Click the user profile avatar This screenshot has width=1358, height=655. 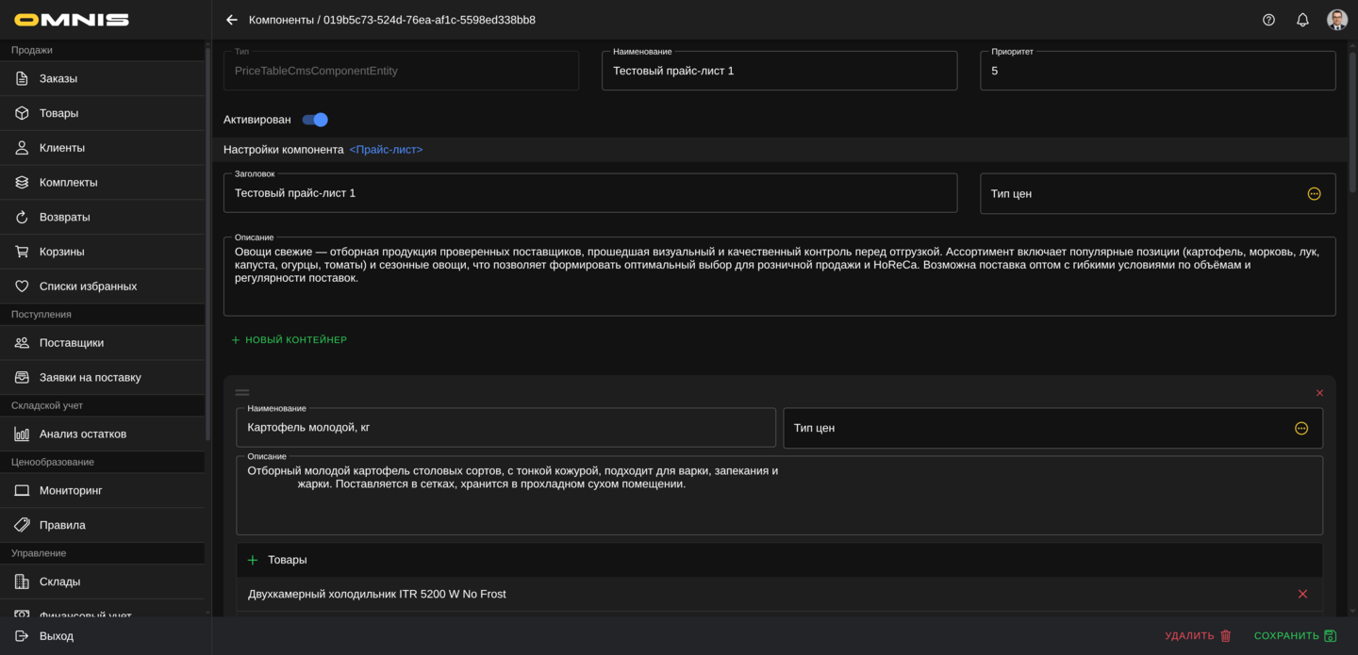coord(1336,20)
